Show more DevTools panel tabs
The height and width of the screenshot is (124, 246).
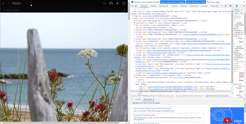point(222,6)
